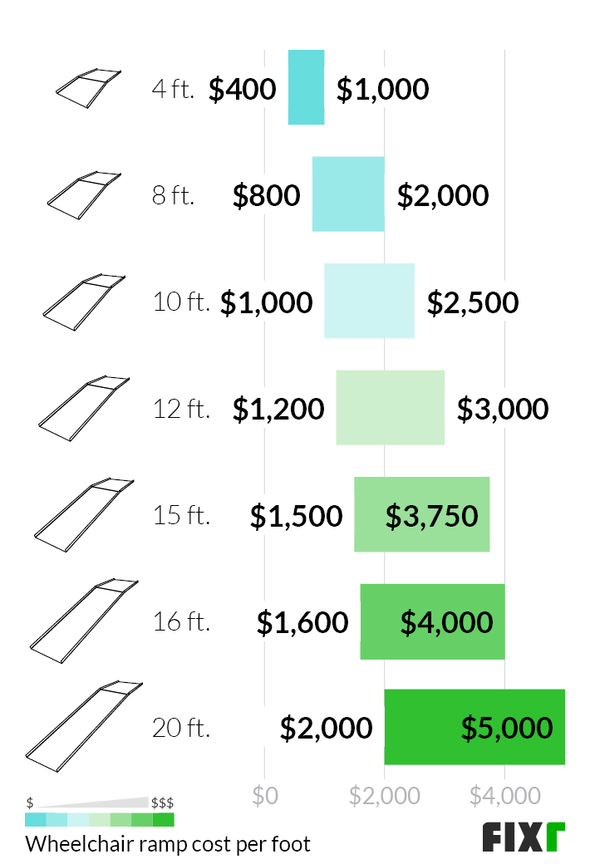Click the 16 ft. ramp illustration
This screenshot has height=864, width=590.
click(85, 621)
